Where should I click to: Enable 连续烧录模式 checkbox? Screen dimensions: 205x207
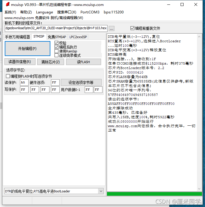point(68,55)
